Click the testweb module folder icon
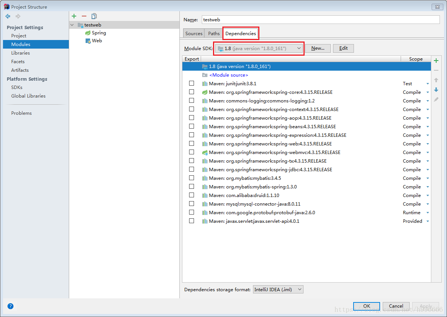Screen dimensions: 447x317 [80, 25]
